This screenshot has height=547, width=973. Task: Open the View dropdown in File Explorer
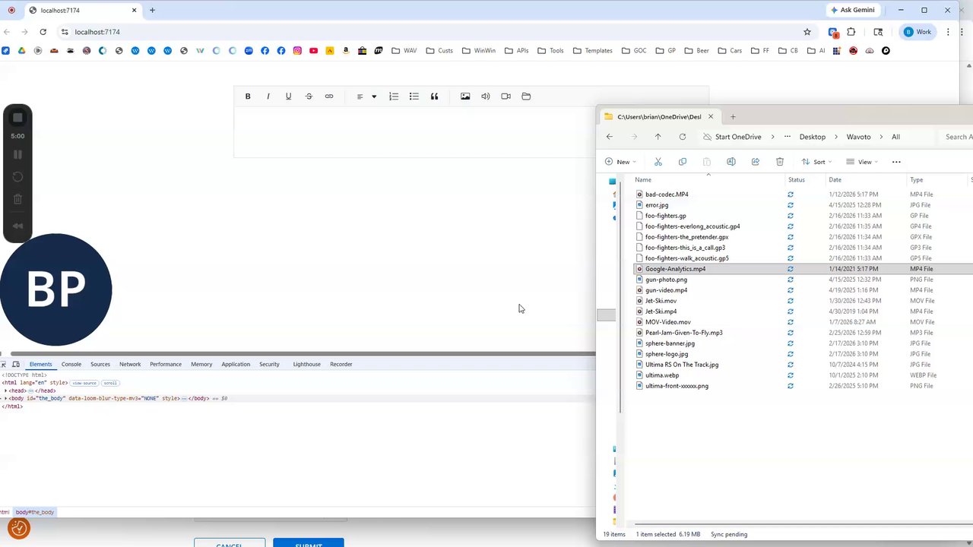pyautogui.click(x=862, y=162)
